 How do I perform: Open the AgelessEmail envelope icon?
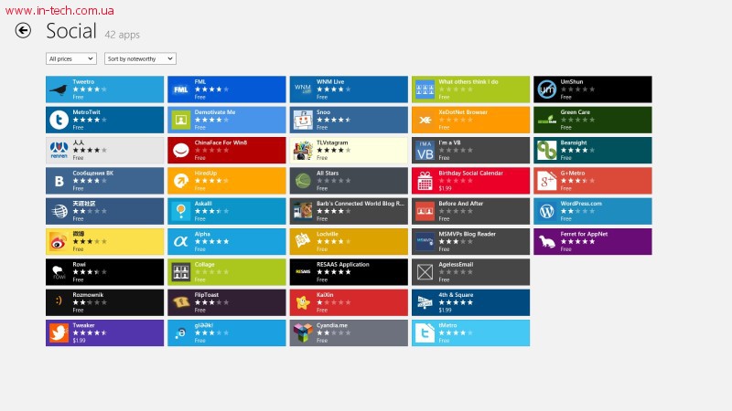click(x=425, y=272)
